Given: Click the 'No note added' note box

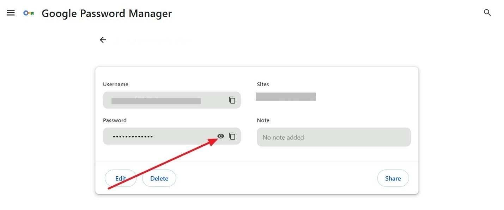Looking at the screenshot, I should click(x=334, y=137).
